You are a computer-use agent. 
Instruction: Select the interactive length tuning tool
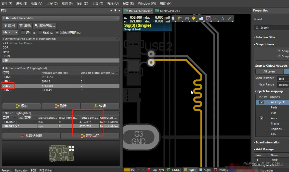click(x=187, y=18)
